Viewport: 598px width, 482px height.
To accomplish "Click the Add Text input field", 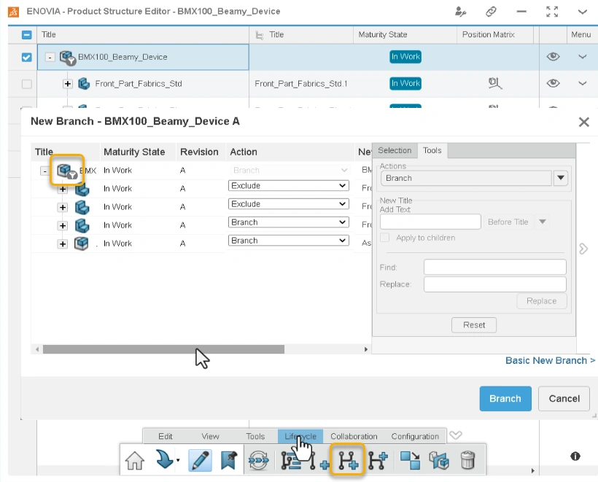I will click(430, 222).
